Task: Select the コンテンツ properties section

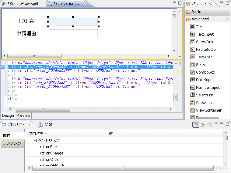Action: pyautogui.click(x=13, y=143)
